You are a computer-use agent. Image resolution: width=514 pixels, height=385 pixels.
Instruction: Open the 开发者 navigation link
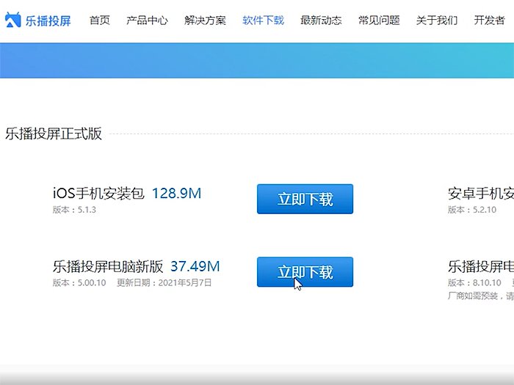[490, 21]
